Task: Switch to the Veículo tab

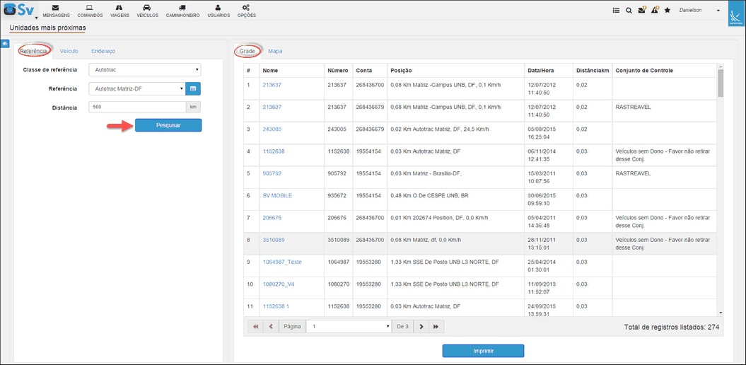Action: pyautogui.click(x=69, y=51)
